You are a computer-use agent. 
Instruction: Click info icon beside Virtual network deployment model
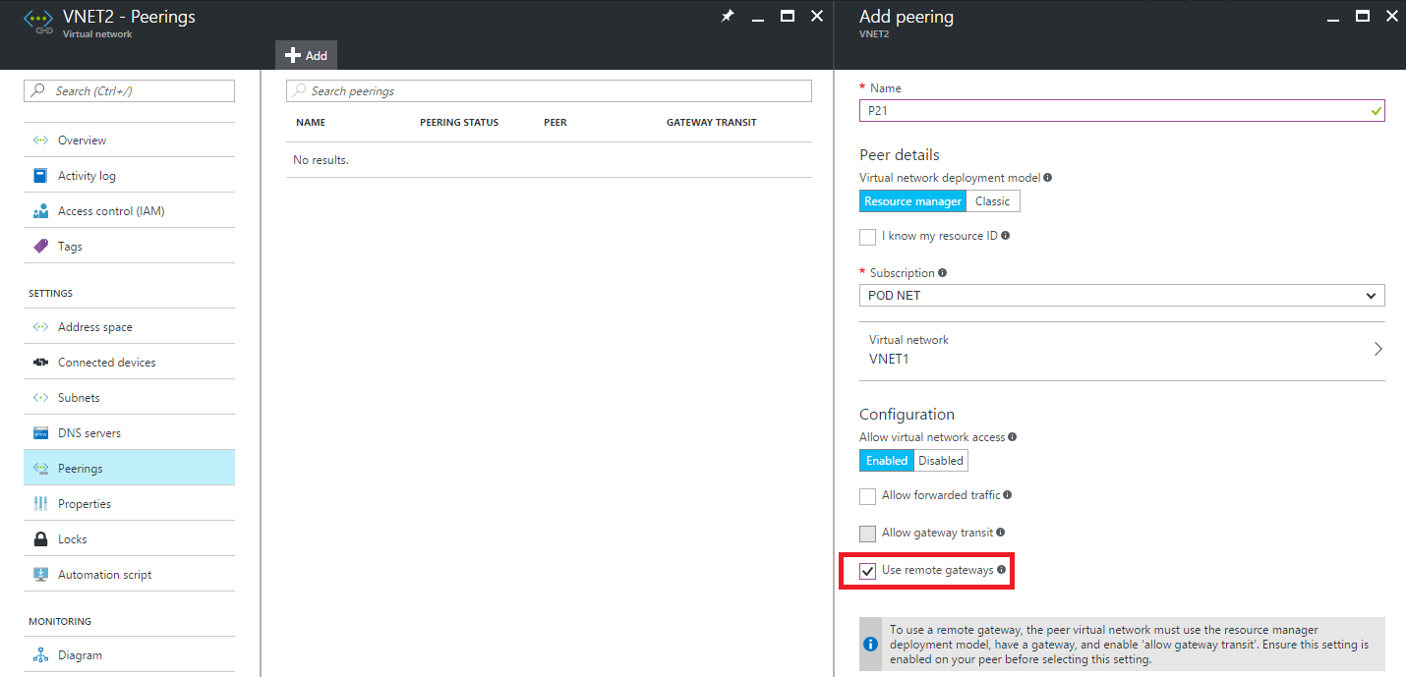tap(1047, 178)
